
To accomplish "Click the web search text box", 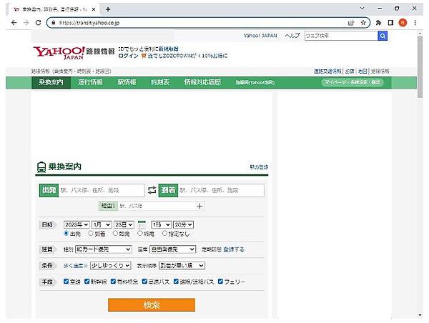I will (341, 36).
